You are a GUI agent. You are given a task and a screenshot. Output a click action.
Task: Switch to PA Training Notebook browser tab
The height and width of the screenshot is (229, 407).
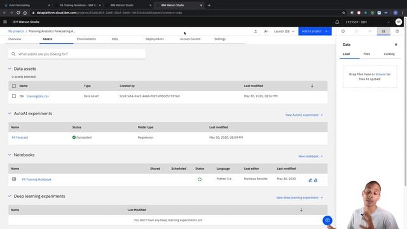click(x=78, y=5)
